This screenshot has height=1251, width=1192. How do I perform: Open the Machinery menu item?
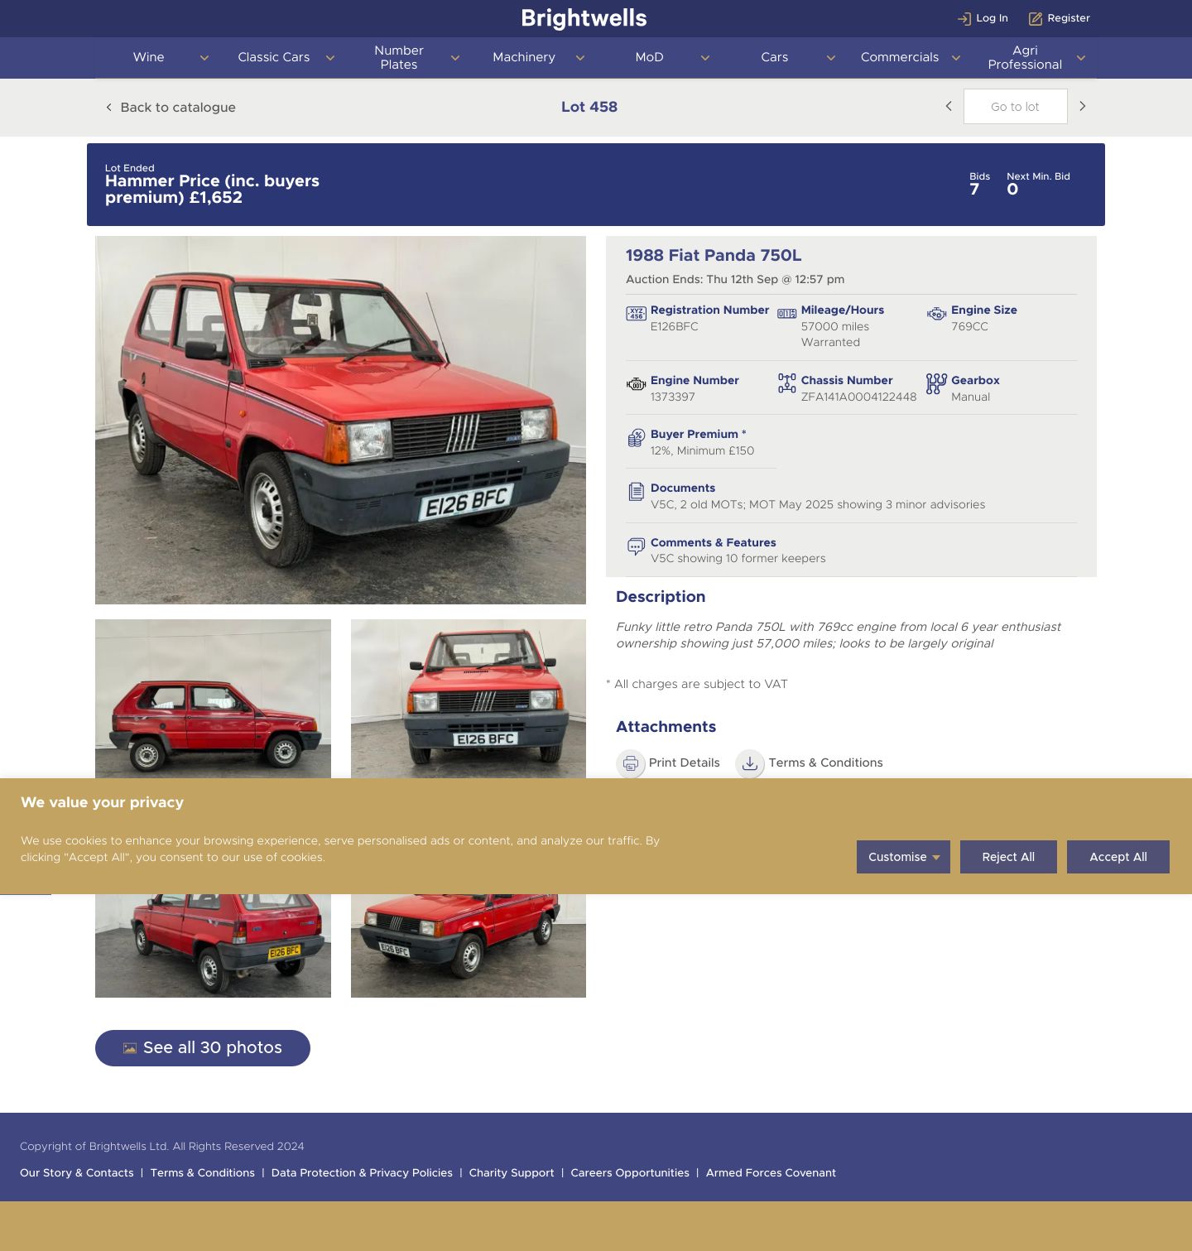(524, 57)
